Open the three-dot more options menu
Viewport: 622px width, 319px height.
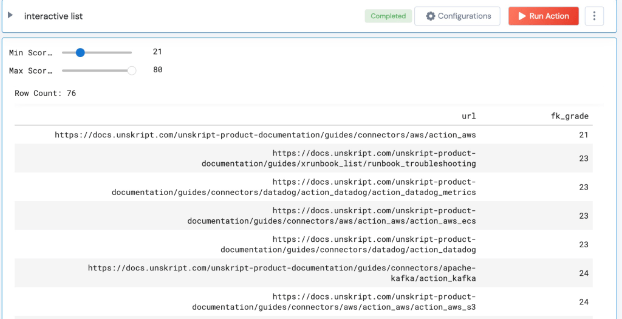tap(594, 16)
